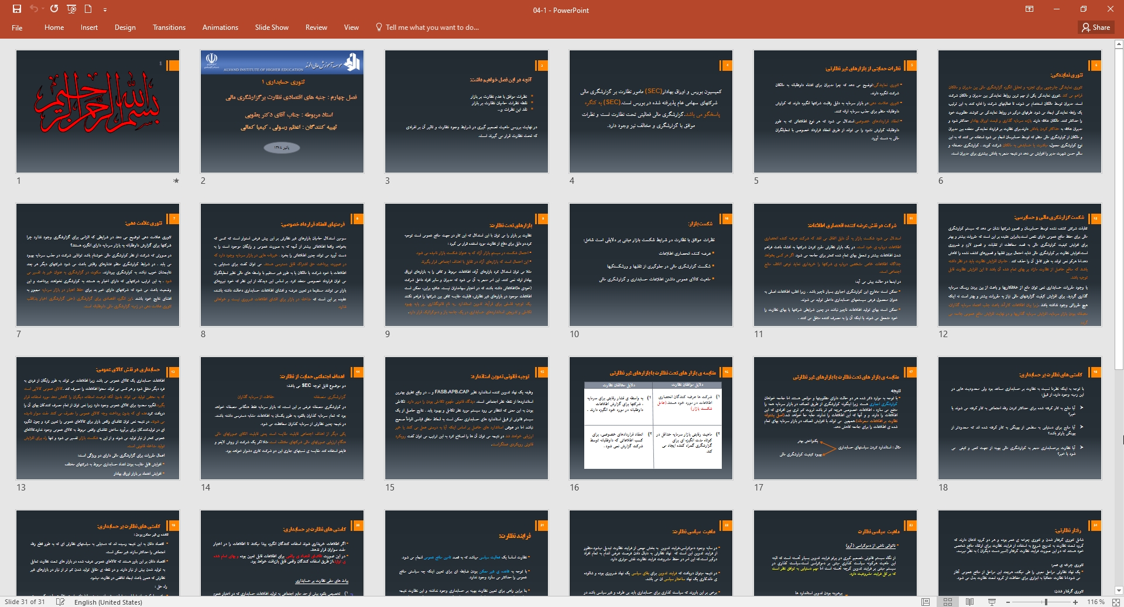
Task: Launch Slide Show from status bar icon
Action: [992, 602]
